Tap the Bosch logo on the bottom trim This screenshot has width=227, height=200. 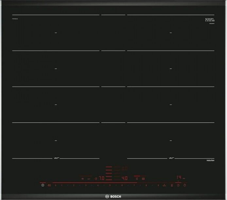pos(113,195)
